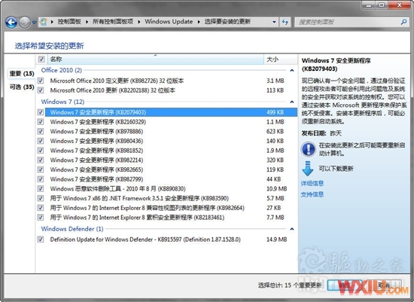Open the address bar history dropdown
The image size is (414, 302).
[x=274, y=22]
